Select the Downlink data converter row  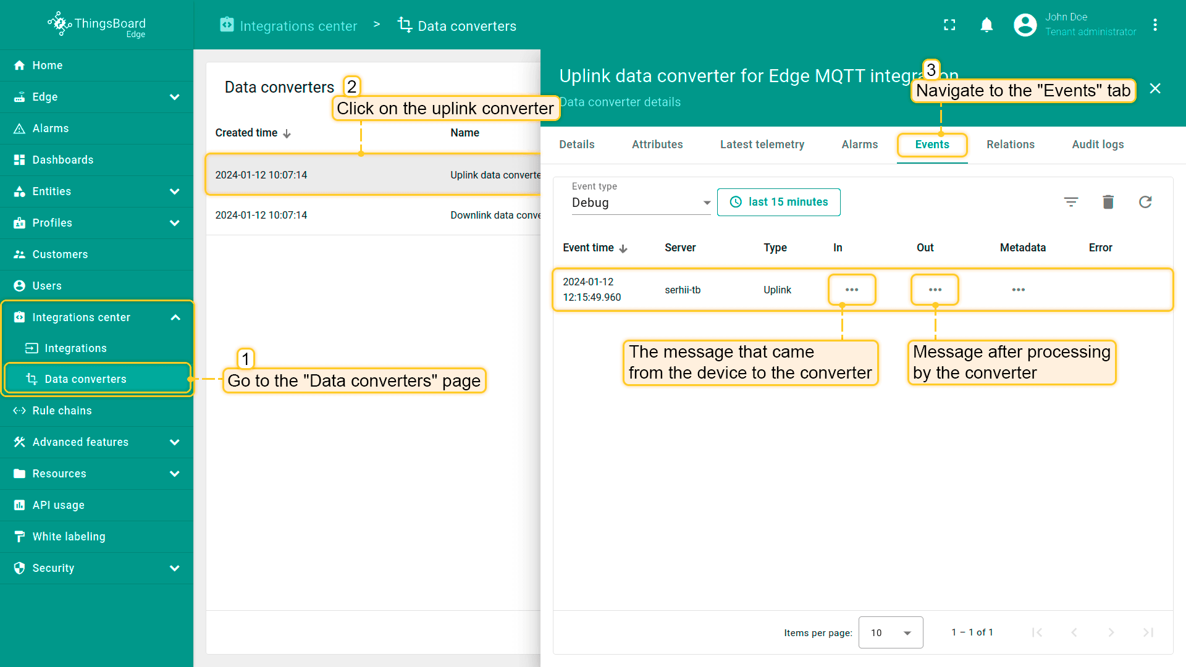click(x=373, y=215)
